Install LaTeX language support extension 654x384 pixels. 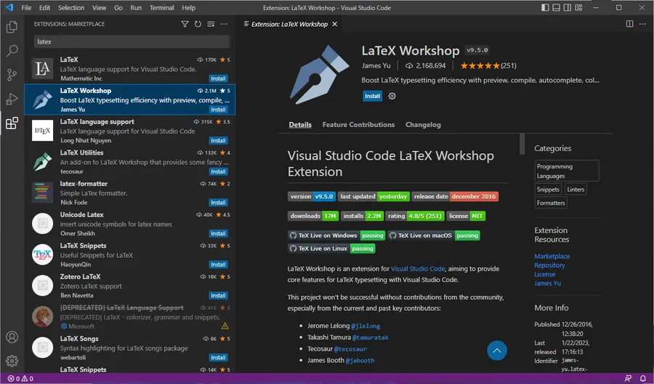tap(218, 140)
